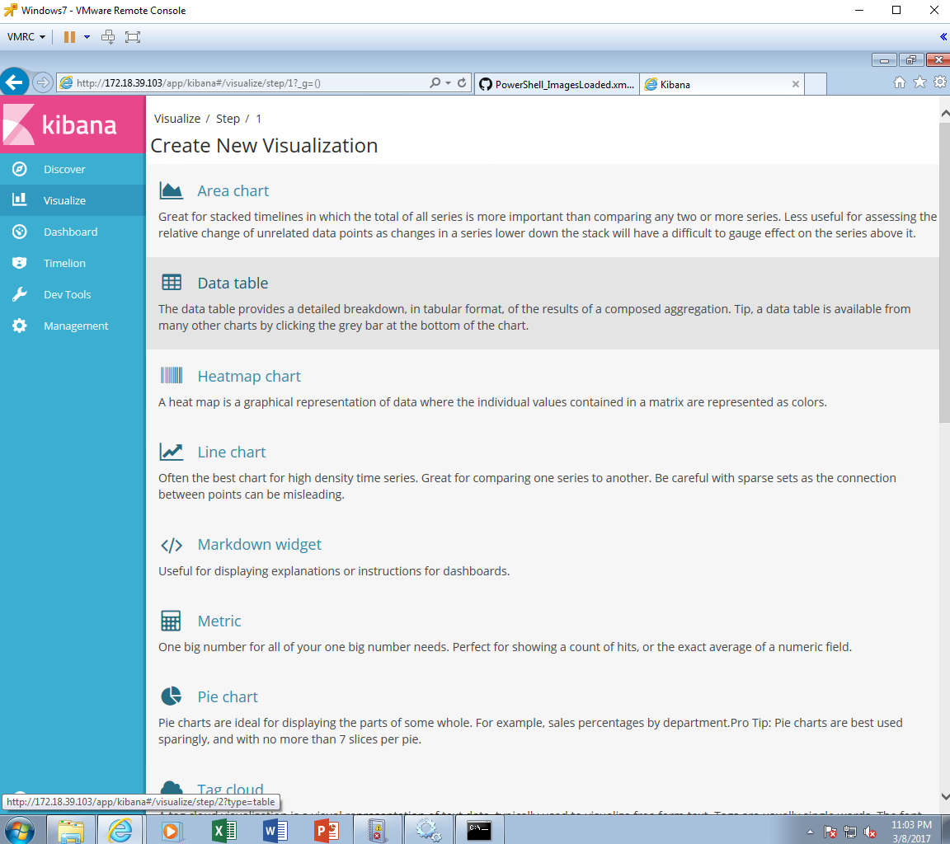The width and height of the screenshot is (950, 844).
Task: Select the Visualize bar chart icon
Action: click(20, 199)
